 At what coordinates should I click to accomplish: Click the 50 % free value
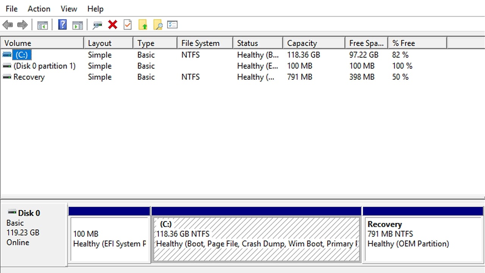point(400,77)
